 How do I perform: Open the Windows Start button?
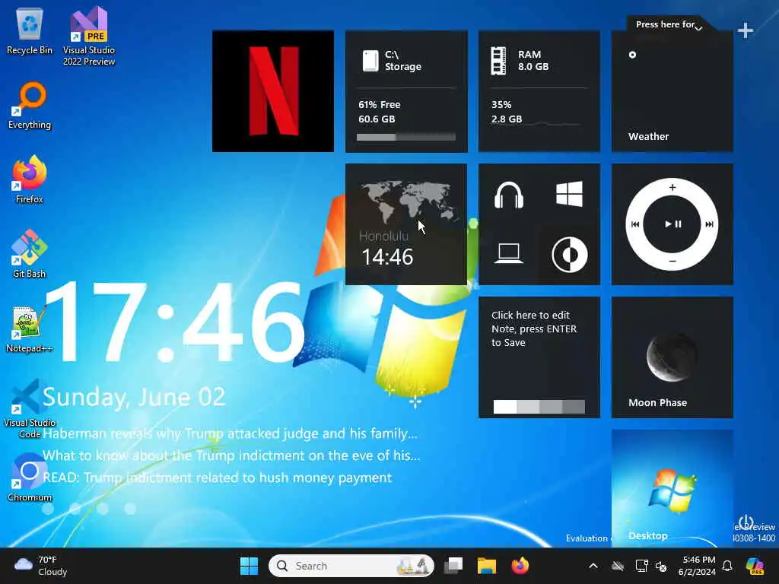click(249, 566)
